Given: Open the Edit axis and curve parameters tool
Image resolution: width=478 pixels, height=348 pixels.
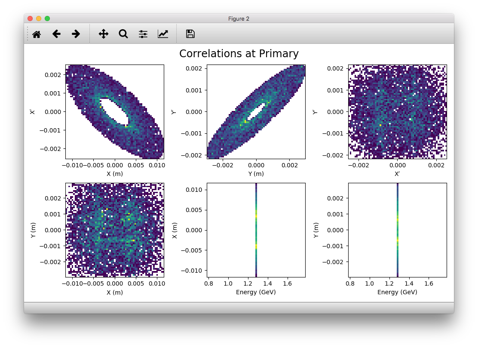Looking at the screenshot, I should point(163,34).
